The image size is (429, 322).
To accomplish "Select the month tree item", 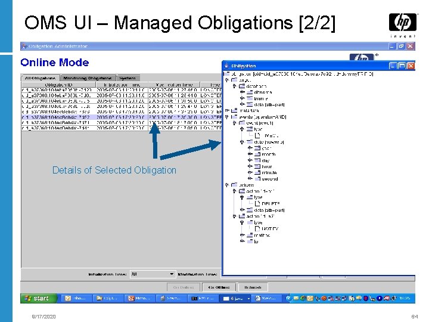I will [268, 154].
